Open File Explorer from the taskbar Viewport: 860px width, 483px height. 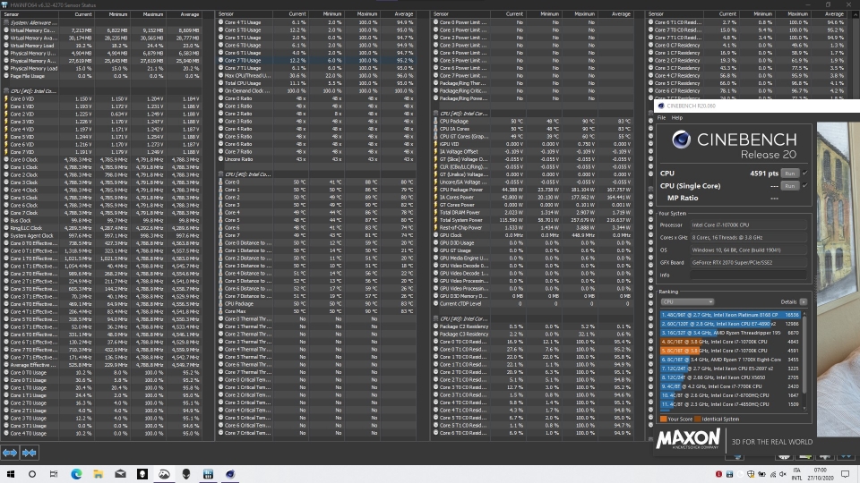[x=99, y=474]
